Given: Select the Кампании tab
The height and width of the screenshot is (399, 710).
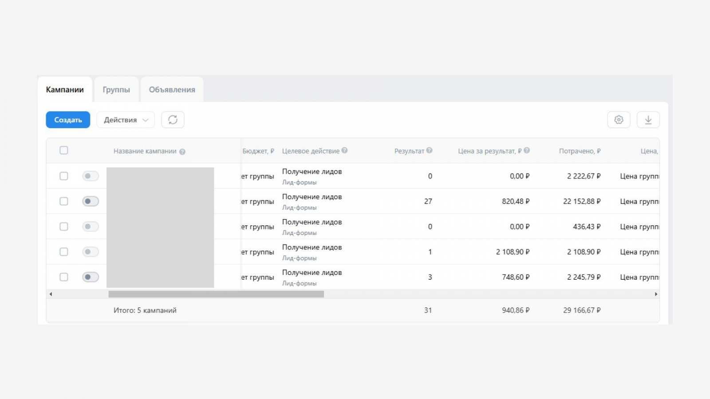Looking at the screenshot, I should [65, 90].
